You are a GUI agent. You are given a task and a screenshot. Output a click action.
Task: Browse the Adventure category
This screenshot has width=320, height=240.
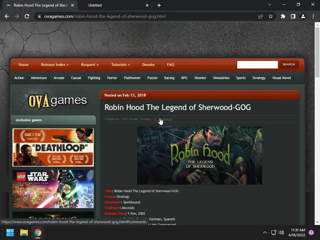pyautogui.click(x=39, y=78)
